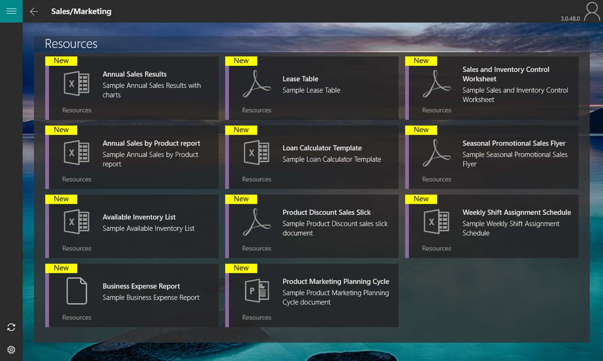Viewport: 603px width, 361px height.
Task: Click the blank document icon on Business Expense Report
Action: [77, 291]
